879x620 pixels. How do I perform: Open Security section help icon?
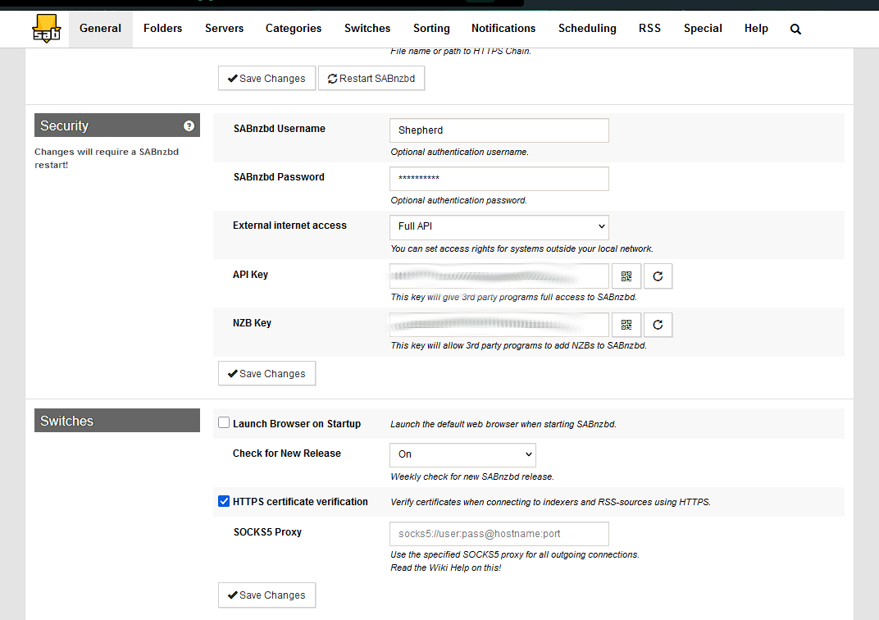189,126
